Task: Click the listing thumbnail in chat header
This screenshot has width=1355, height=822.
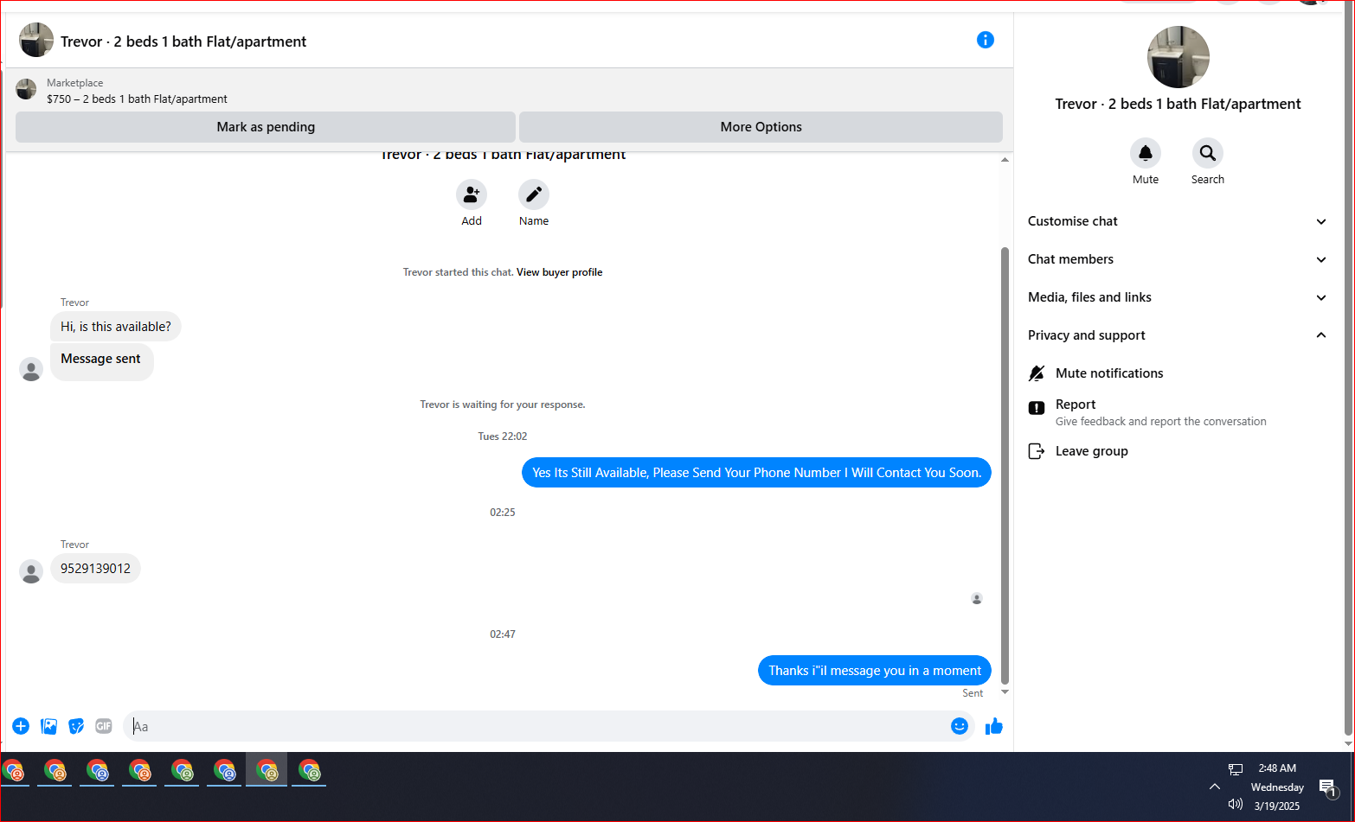Action: [x=36, y=41]
